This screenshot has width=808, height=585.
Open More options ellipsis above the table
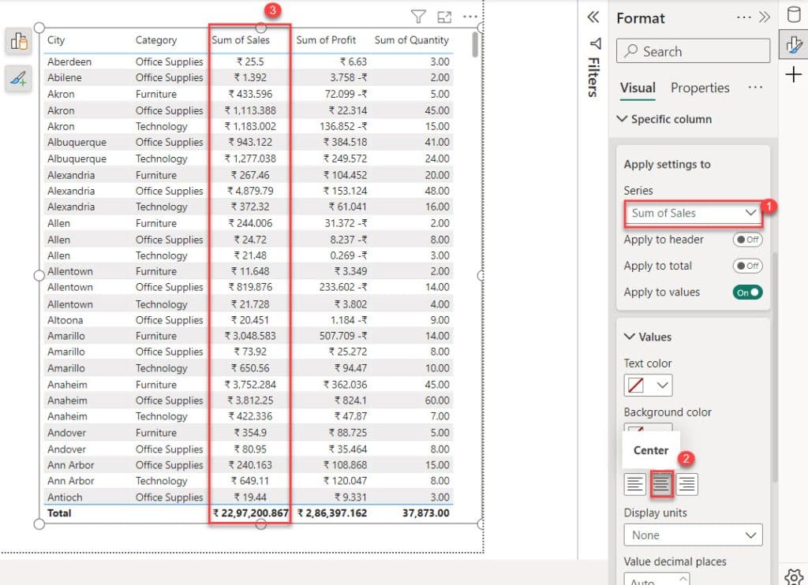(x=470, y=17)
